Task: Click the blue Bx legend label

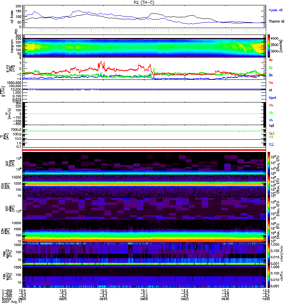Action: coord(271,75)
